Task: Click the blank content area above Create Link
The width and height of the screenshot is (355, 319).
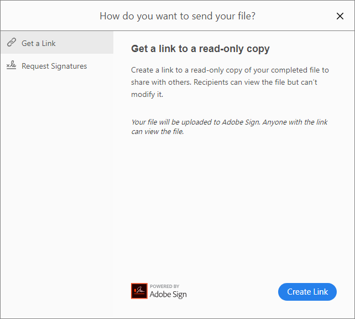Action: point(232,210)
